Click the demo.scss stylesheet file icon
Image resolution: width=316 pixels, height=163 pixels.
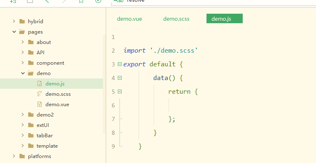coord(40,94)
